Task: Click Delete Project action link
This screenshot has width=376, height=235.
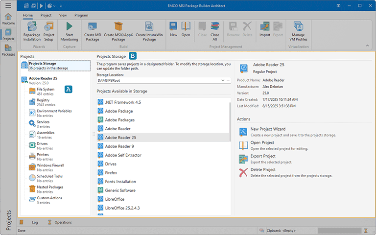Action: tap(263, 170)
